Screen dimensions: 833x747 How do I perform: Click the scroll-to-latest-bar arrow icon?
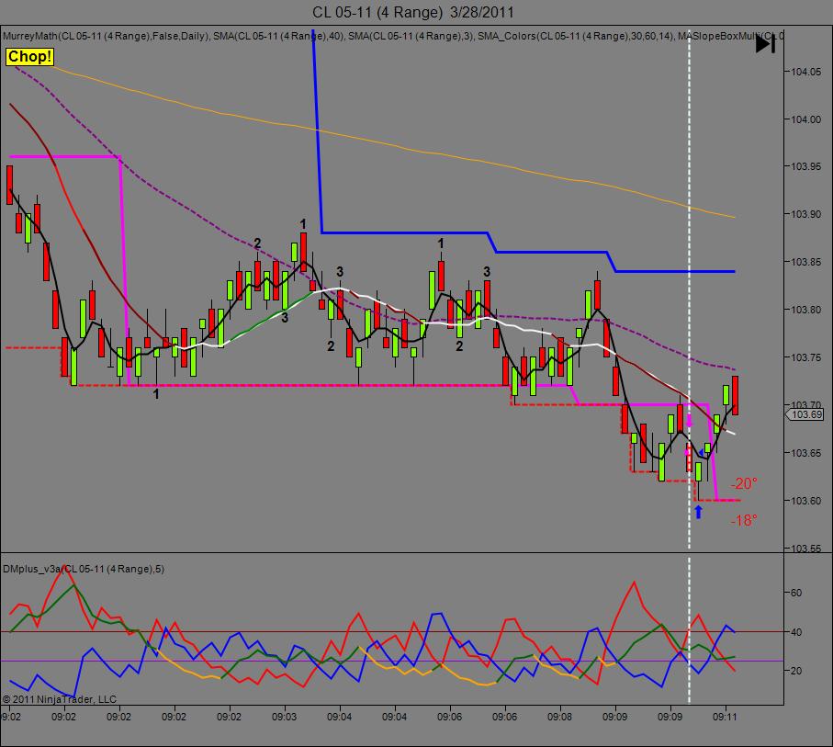tap(766, 44)
